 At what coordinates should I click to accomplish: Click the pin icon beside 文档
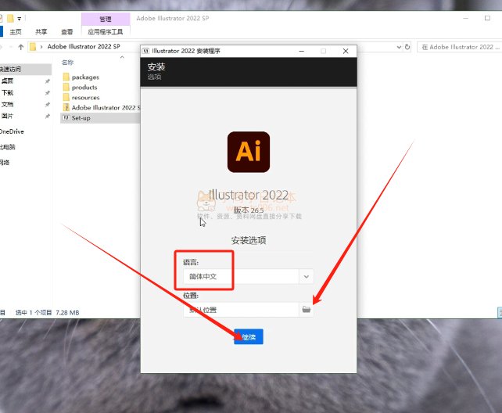pyautogui.click(x=48, y=104)
